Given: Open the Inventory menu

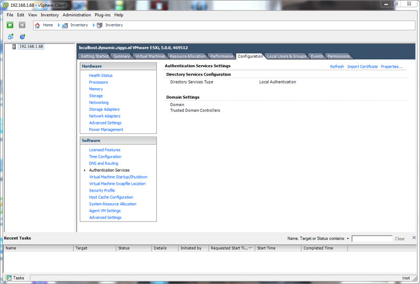Looking at the screenshot, I should pyautogui.click(x=49, y=15).
